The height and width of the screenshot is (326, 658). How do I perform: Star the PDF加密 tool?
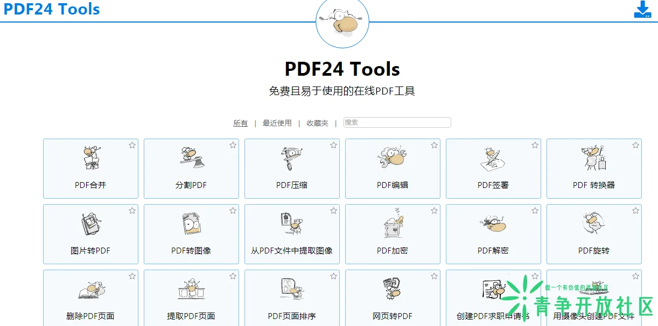pos(434,211)
